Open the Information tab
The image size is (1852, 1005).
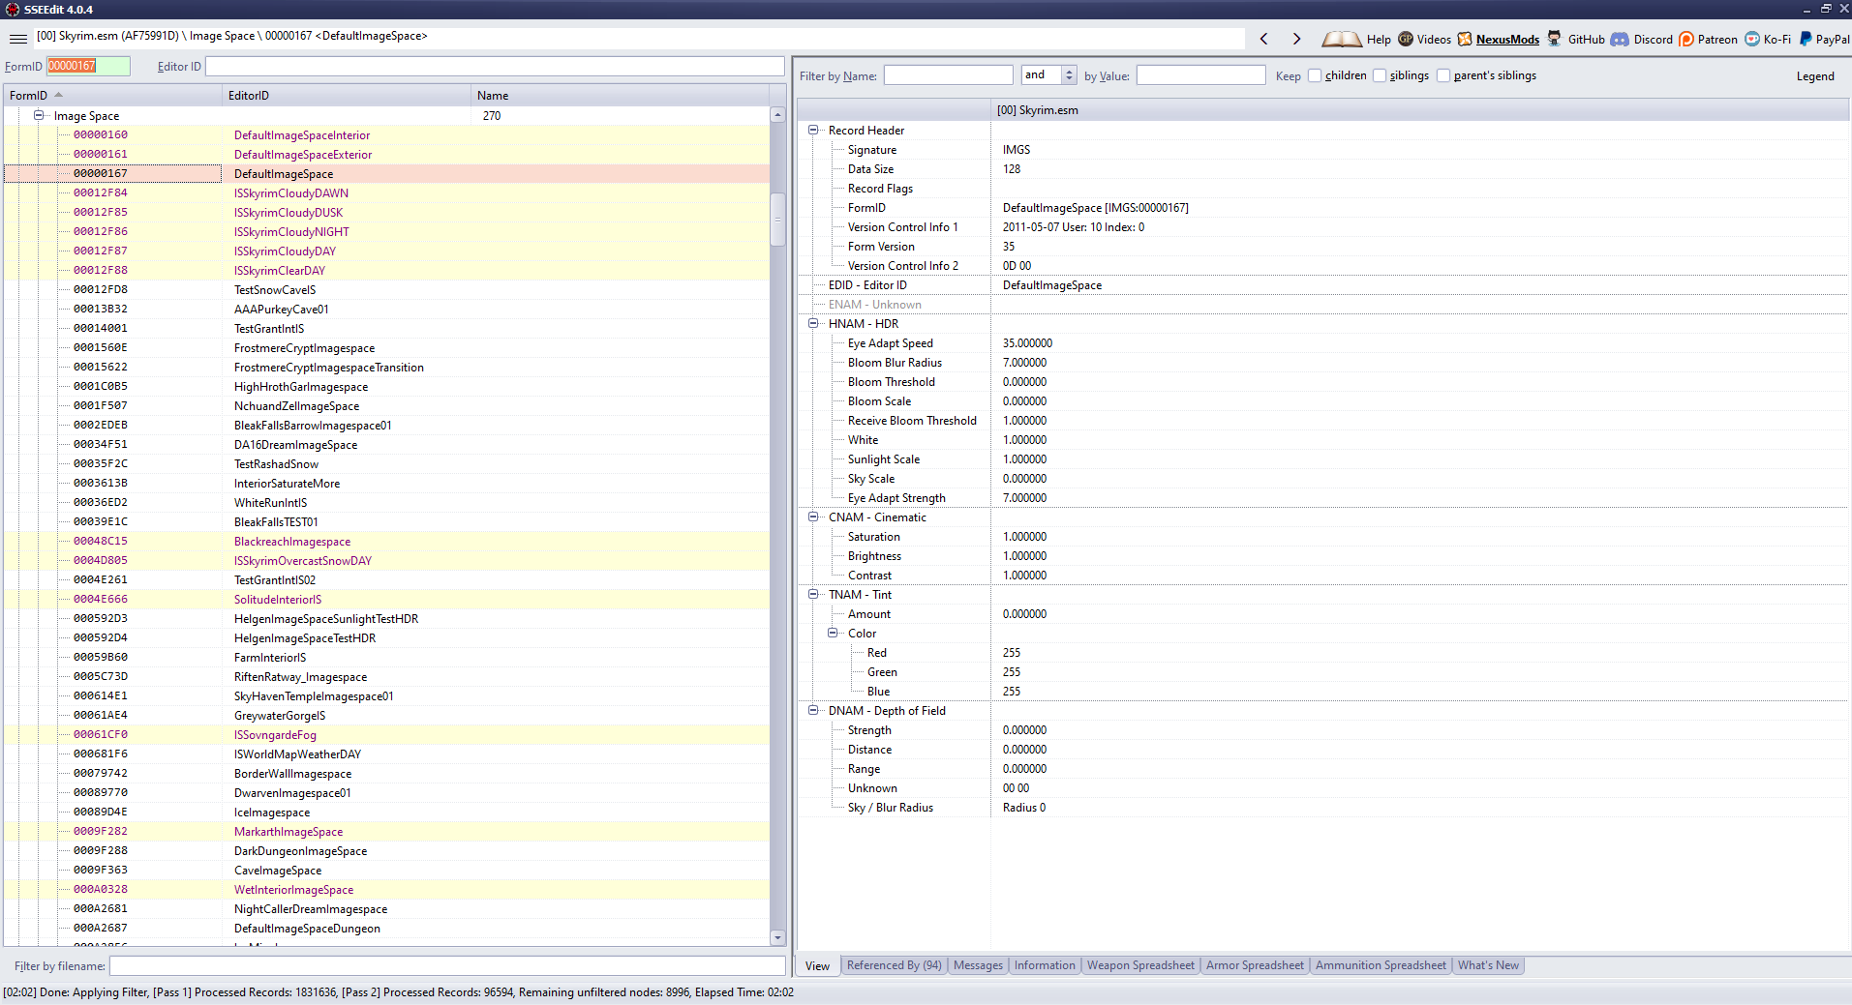pyautogui.click(x=1045, y=965)
